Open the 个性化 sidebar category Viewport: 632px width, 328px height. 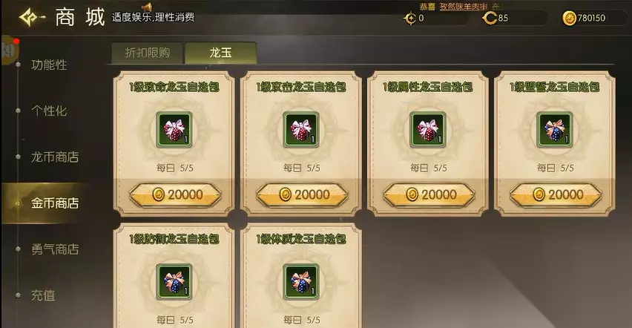pyautogui.click(x=49, y=111)
